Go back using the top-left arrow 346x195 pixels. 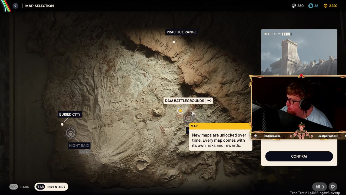[15, 6]
